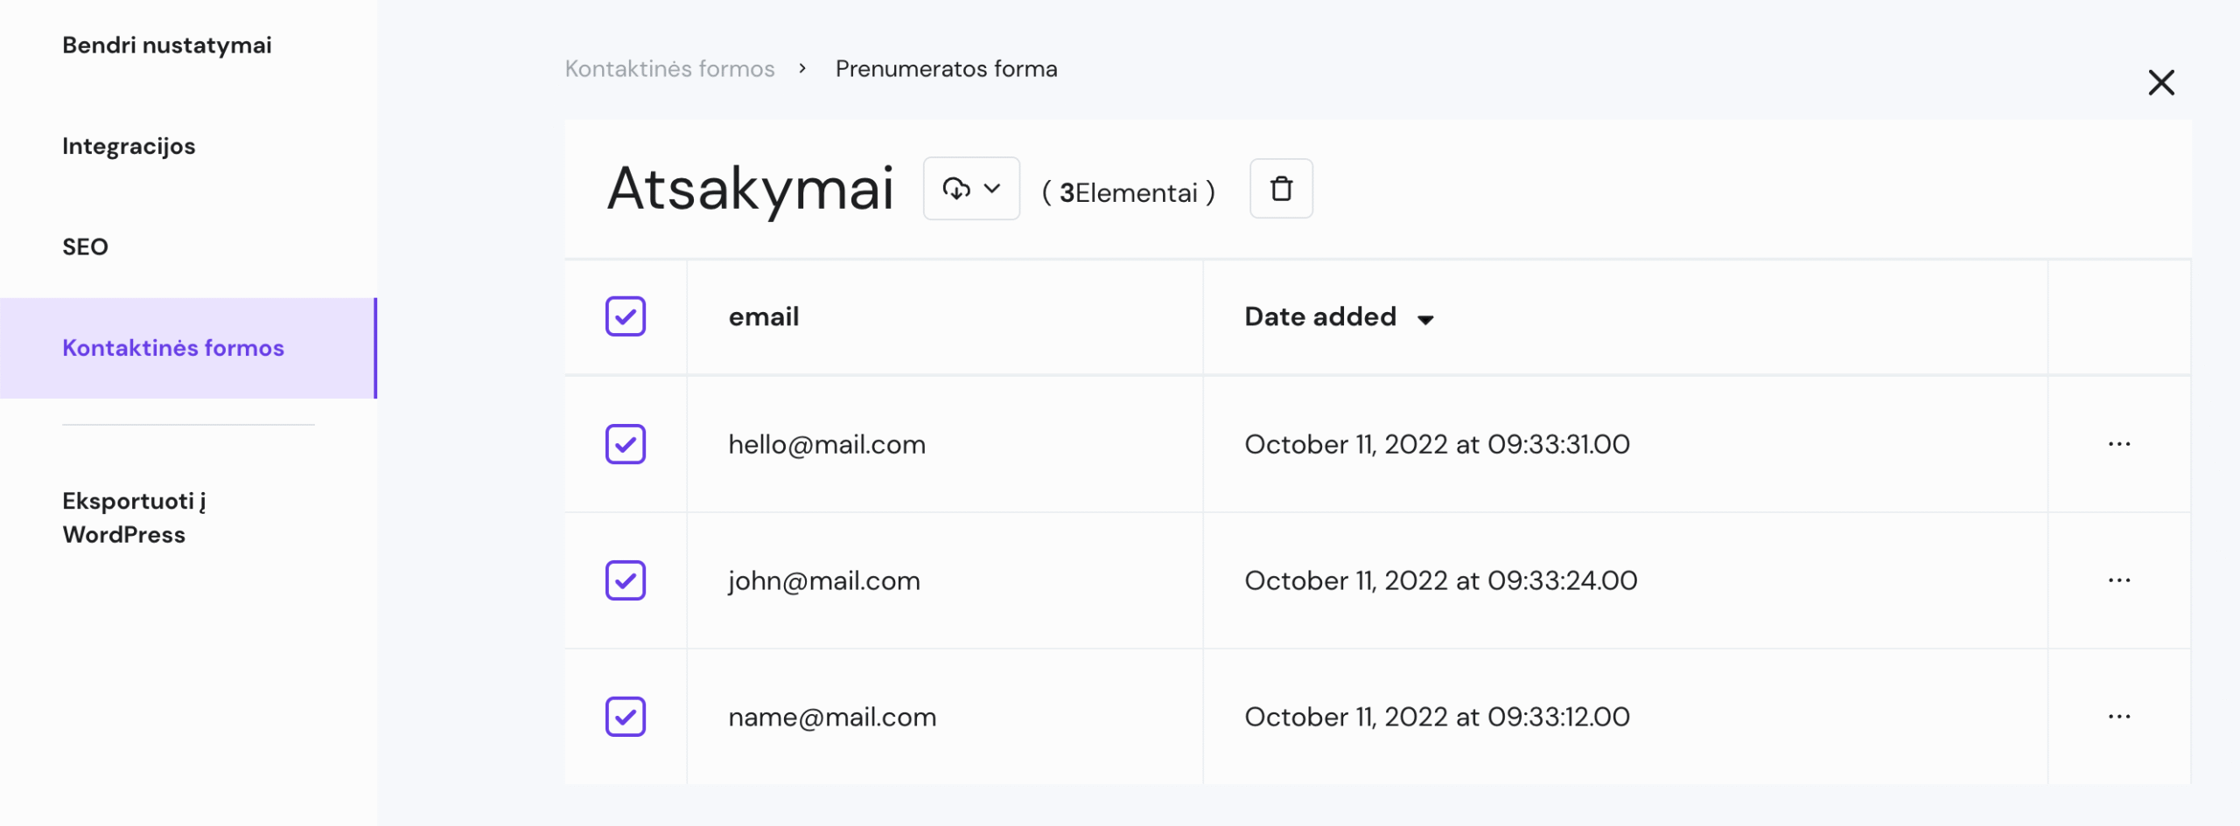Go to Integracijos section

[129, 146]
